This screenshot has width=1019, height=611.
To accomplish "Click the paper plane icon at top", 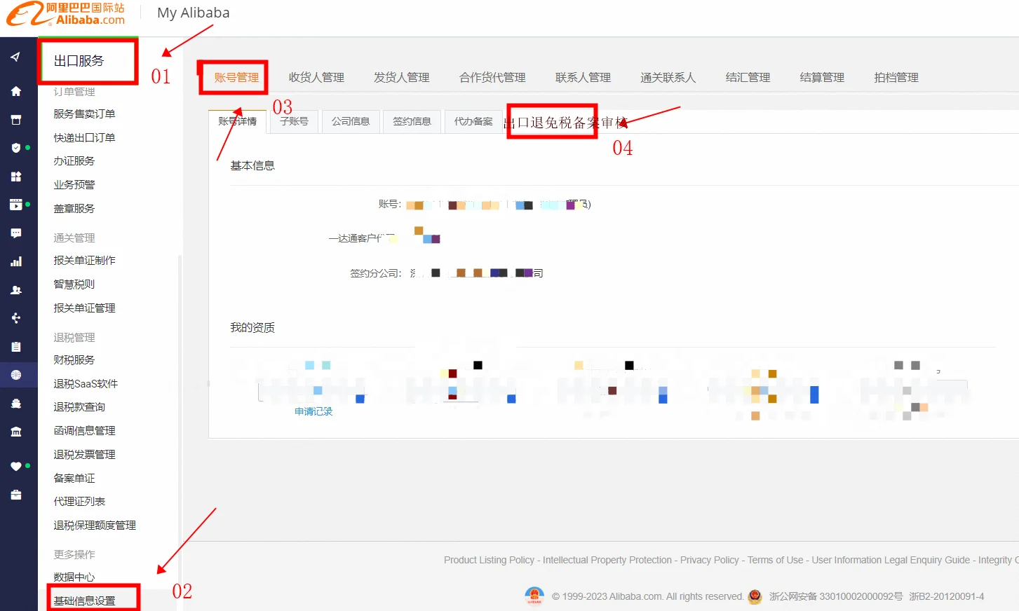I will (15, 57).
